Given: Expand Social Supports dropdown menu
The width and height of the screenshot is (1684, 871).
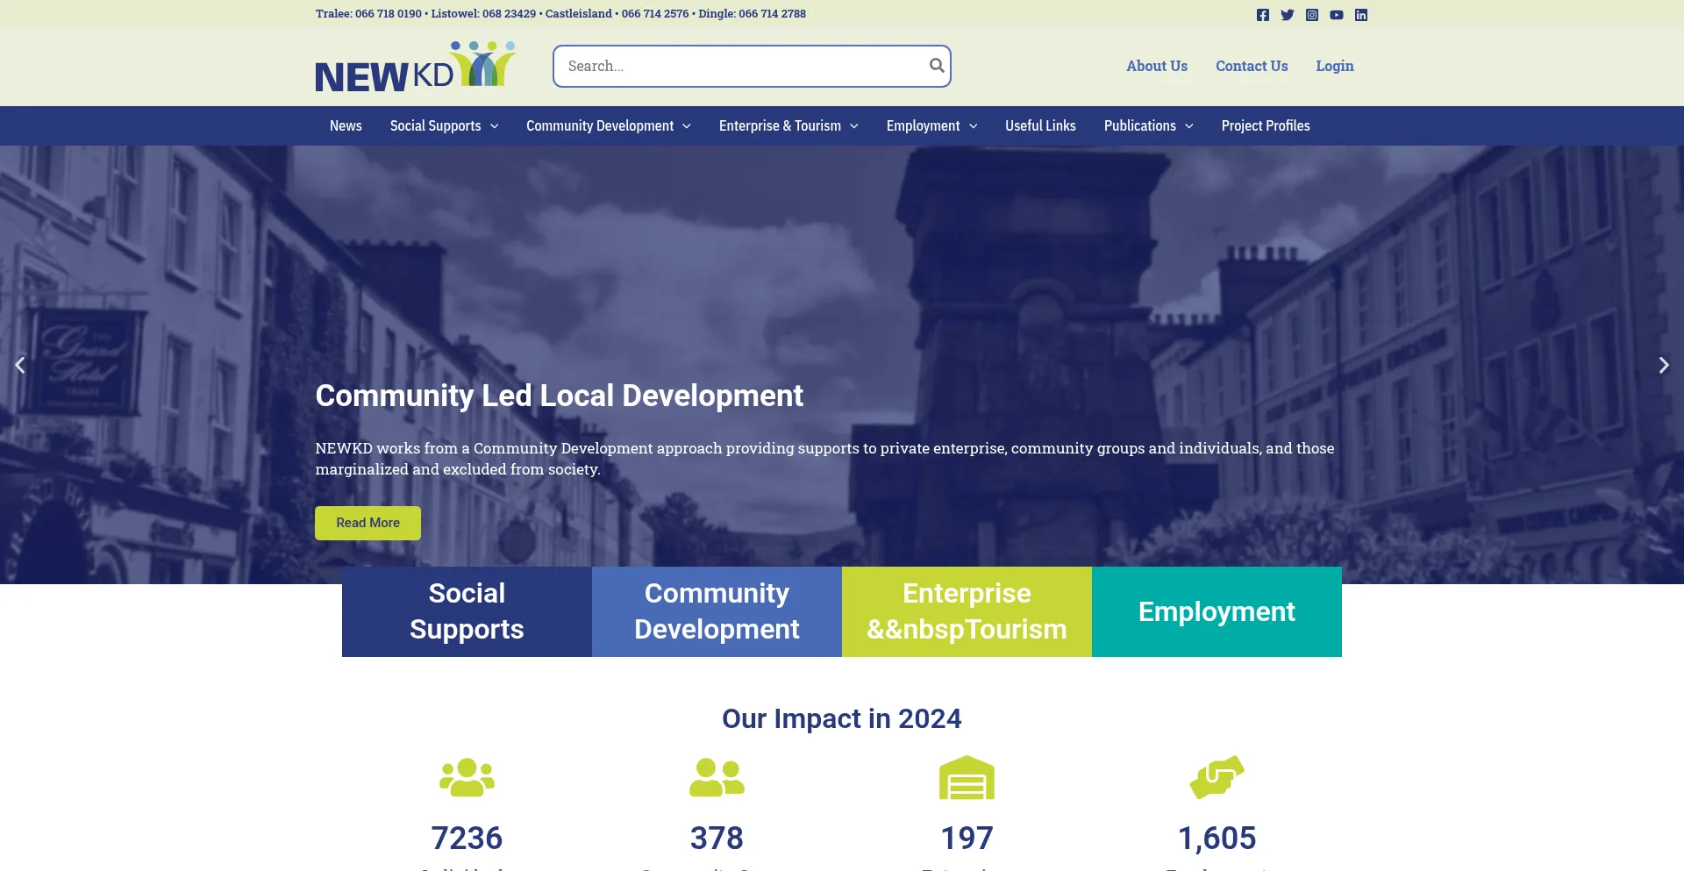Looking at the screenshot, I should (x=444, y=126).
